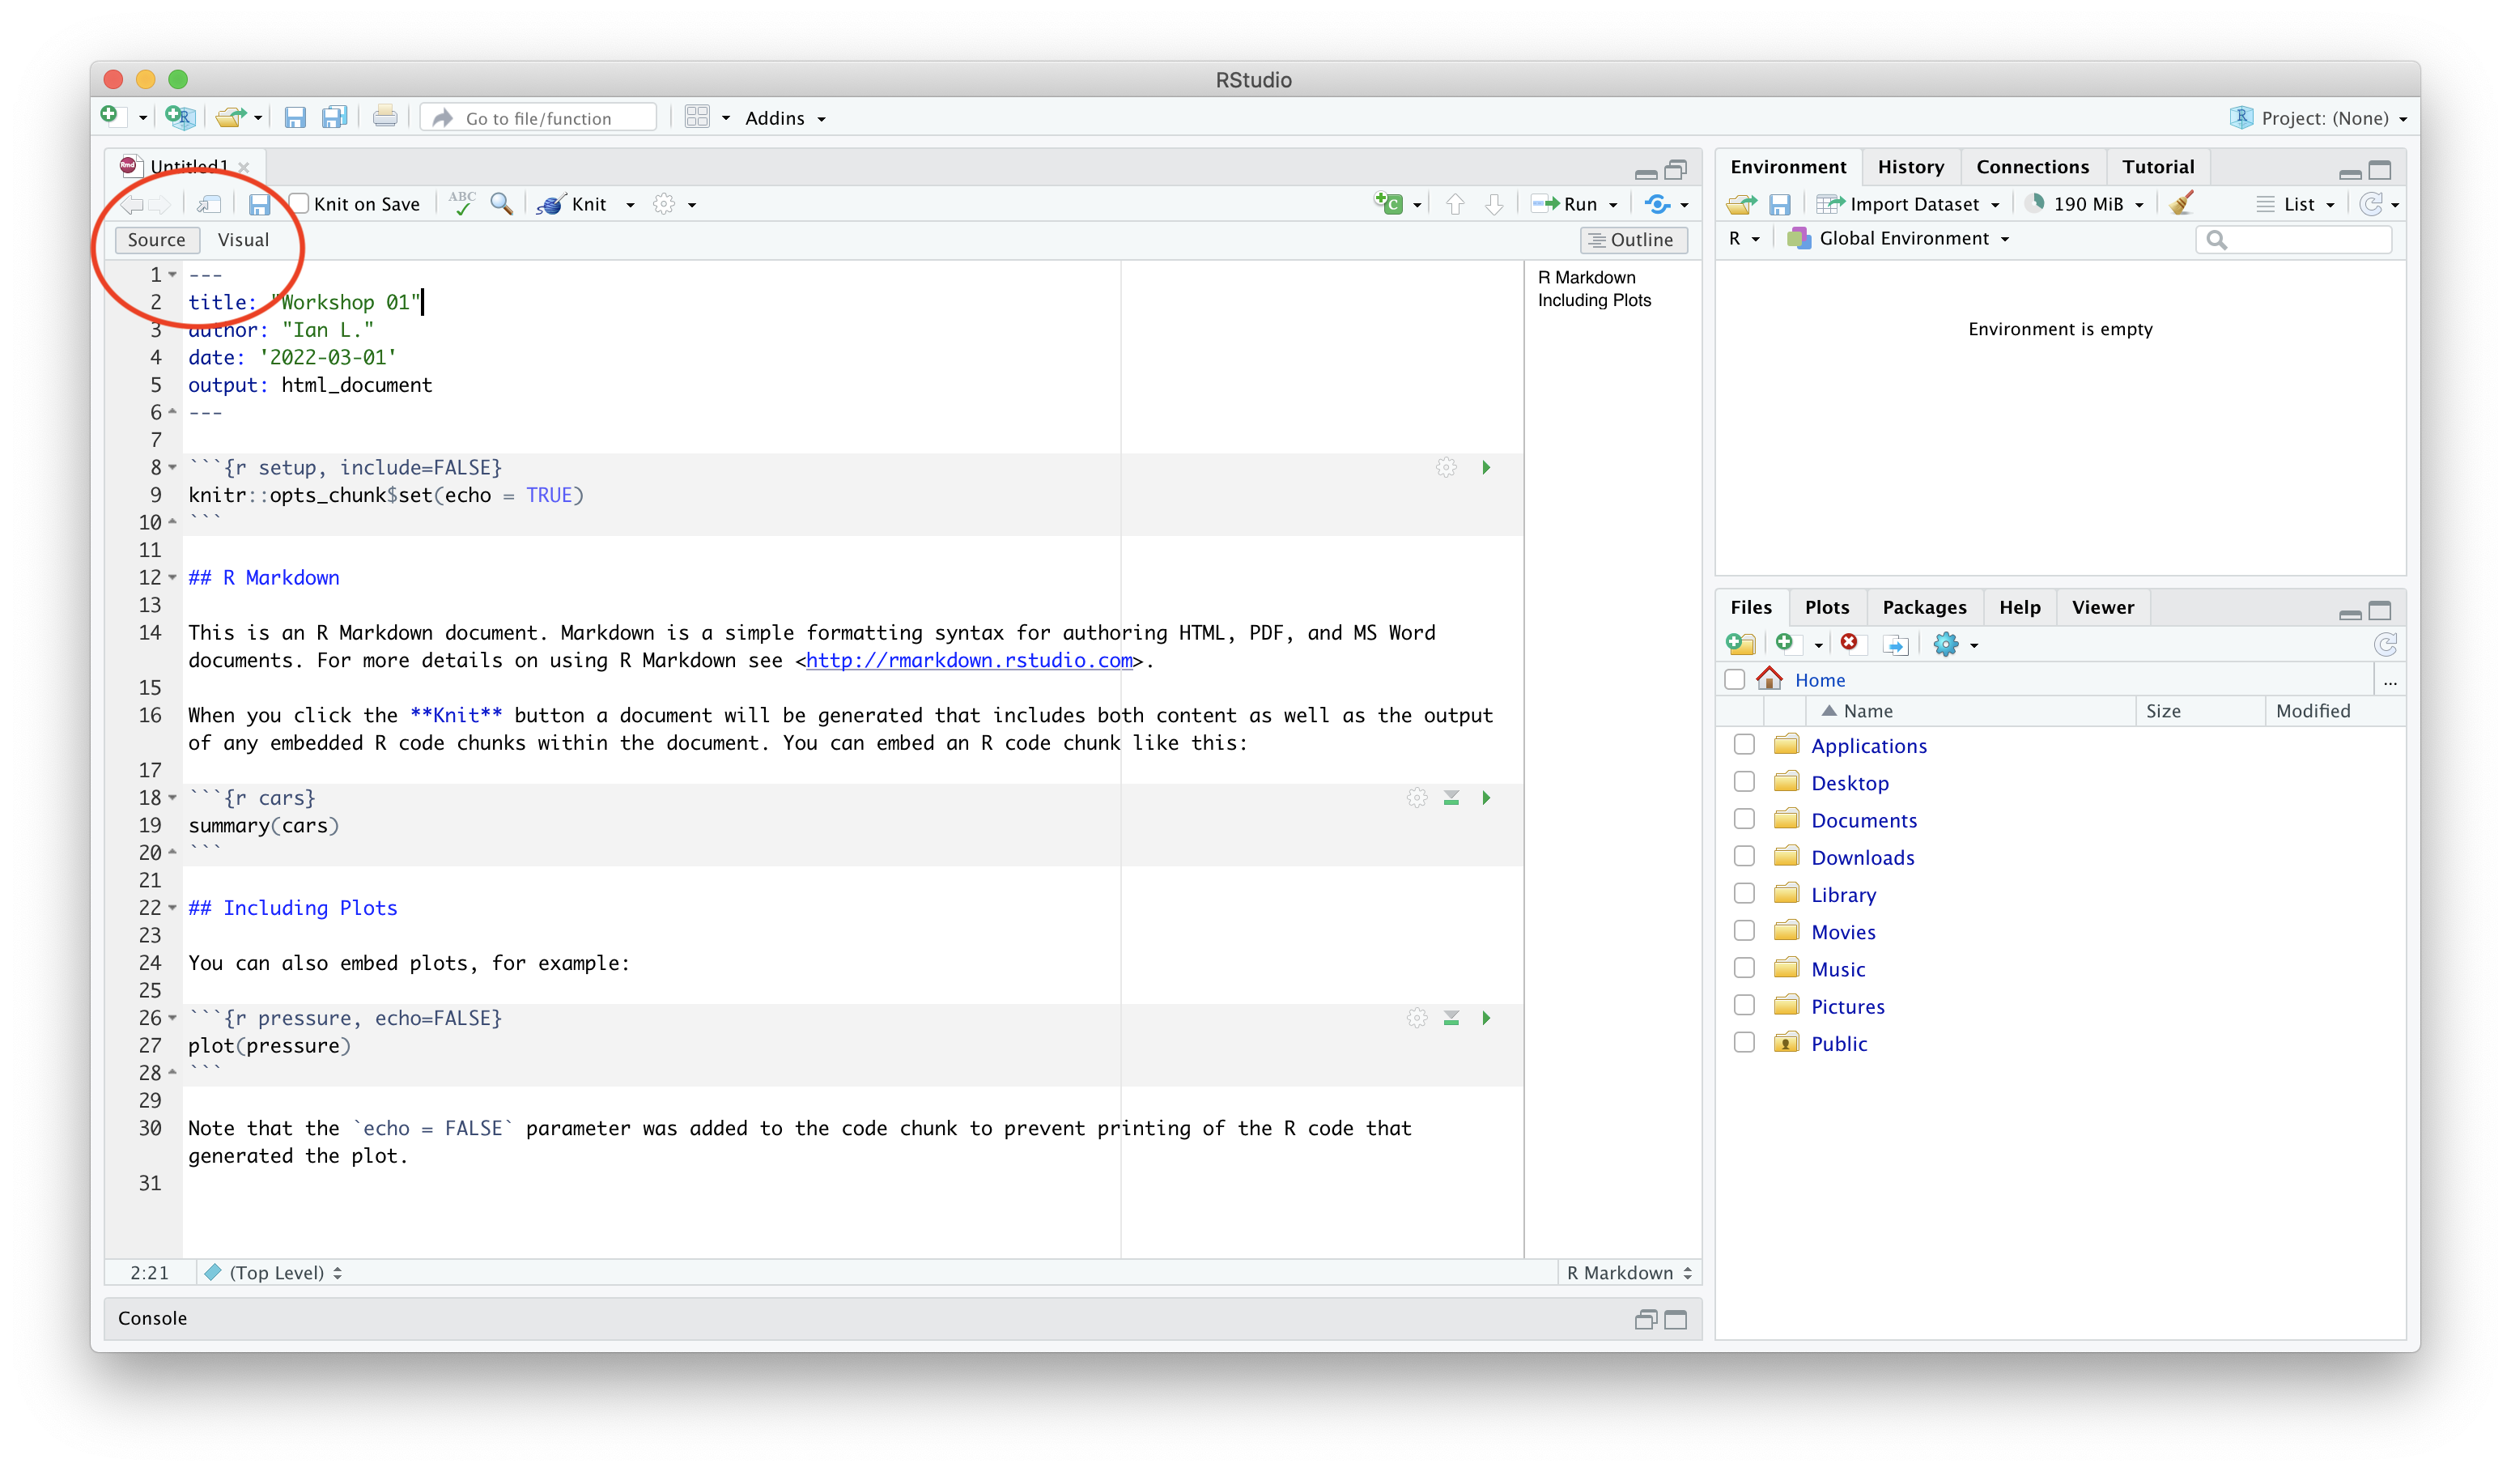Collapse the setup chunk disclosure triangle

coord(172,466)
